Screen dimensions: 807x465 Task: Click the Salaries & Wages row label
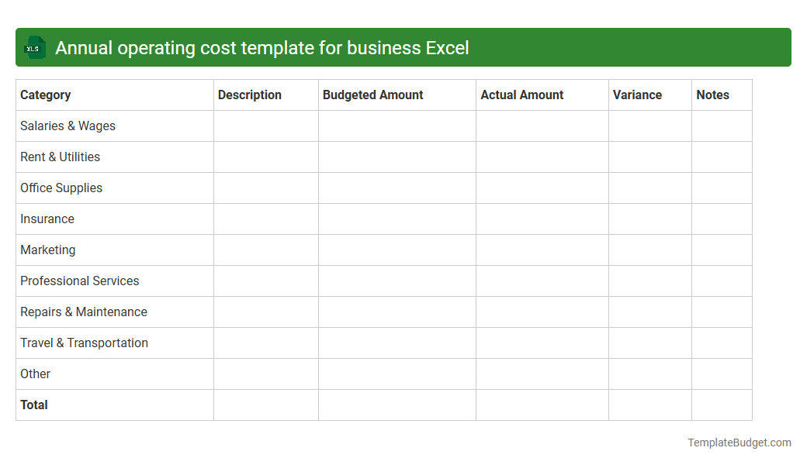coord(68,126)
